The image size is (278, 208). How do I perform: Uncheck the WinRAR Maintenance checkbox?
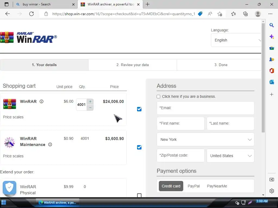[139, 147]
